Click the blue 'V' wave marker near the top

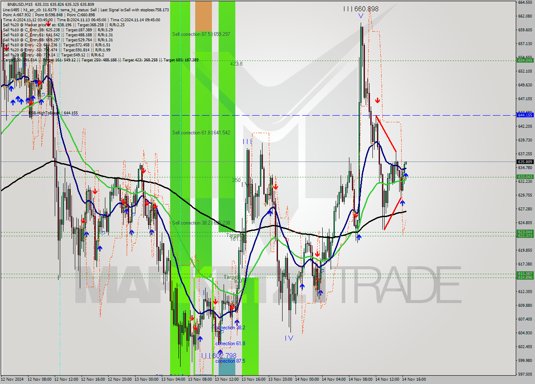click(360, 16)
